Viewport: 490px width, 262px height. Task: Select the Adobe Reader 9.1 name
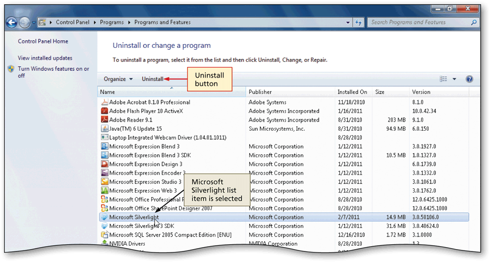click(x=131, y=120)
